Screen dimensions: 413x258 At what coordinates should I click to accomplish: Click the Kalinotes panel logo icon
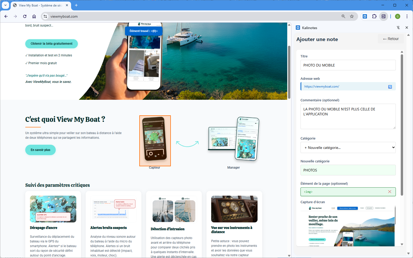(x=298, y=28)
